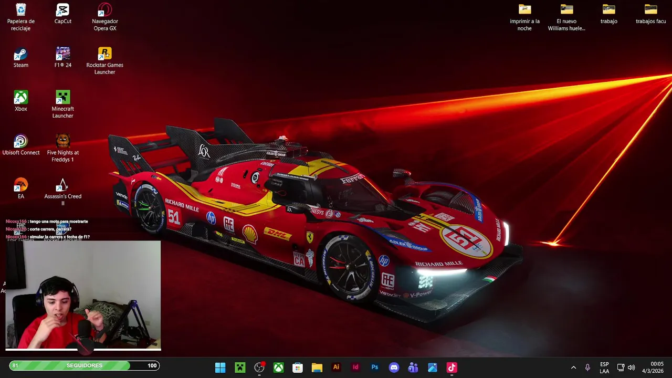Open the Photos app in the taskbar
The width and height of the screenshot is (672, 378).
pos(433,367)
